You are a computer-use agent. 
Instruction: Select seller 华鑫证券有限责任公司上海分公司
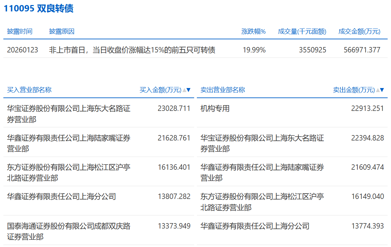click(255, 226)
